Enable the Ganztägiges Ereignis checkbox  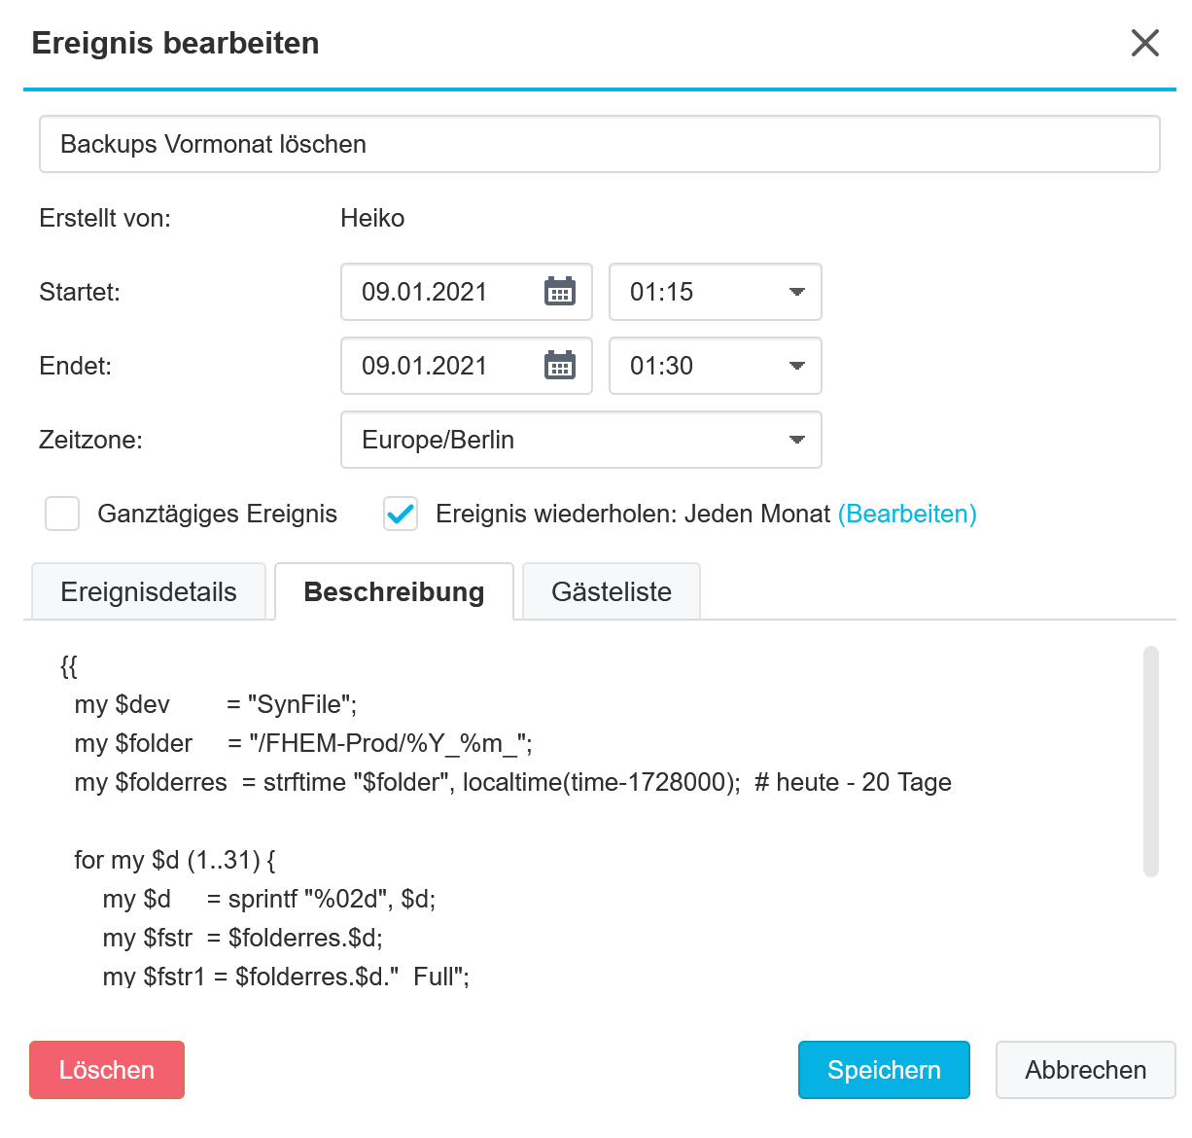tap(62, 514)
